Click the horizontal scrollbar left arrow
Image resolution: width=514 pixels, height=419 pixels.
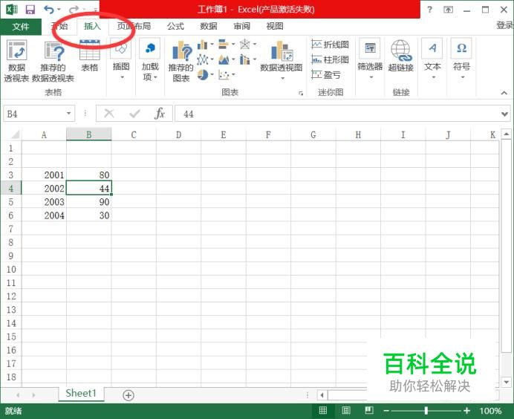[x=322, y=395]
